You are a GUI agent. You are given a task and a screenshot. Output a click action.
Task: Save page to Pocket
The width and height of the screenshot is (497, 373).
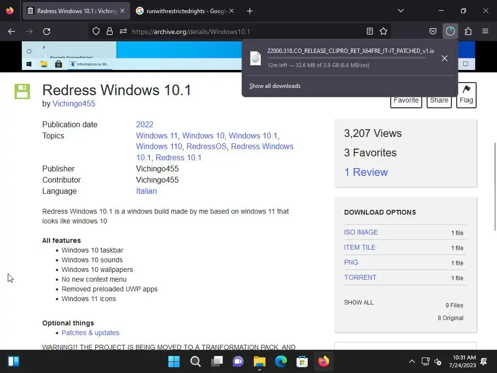coord(433,32)
